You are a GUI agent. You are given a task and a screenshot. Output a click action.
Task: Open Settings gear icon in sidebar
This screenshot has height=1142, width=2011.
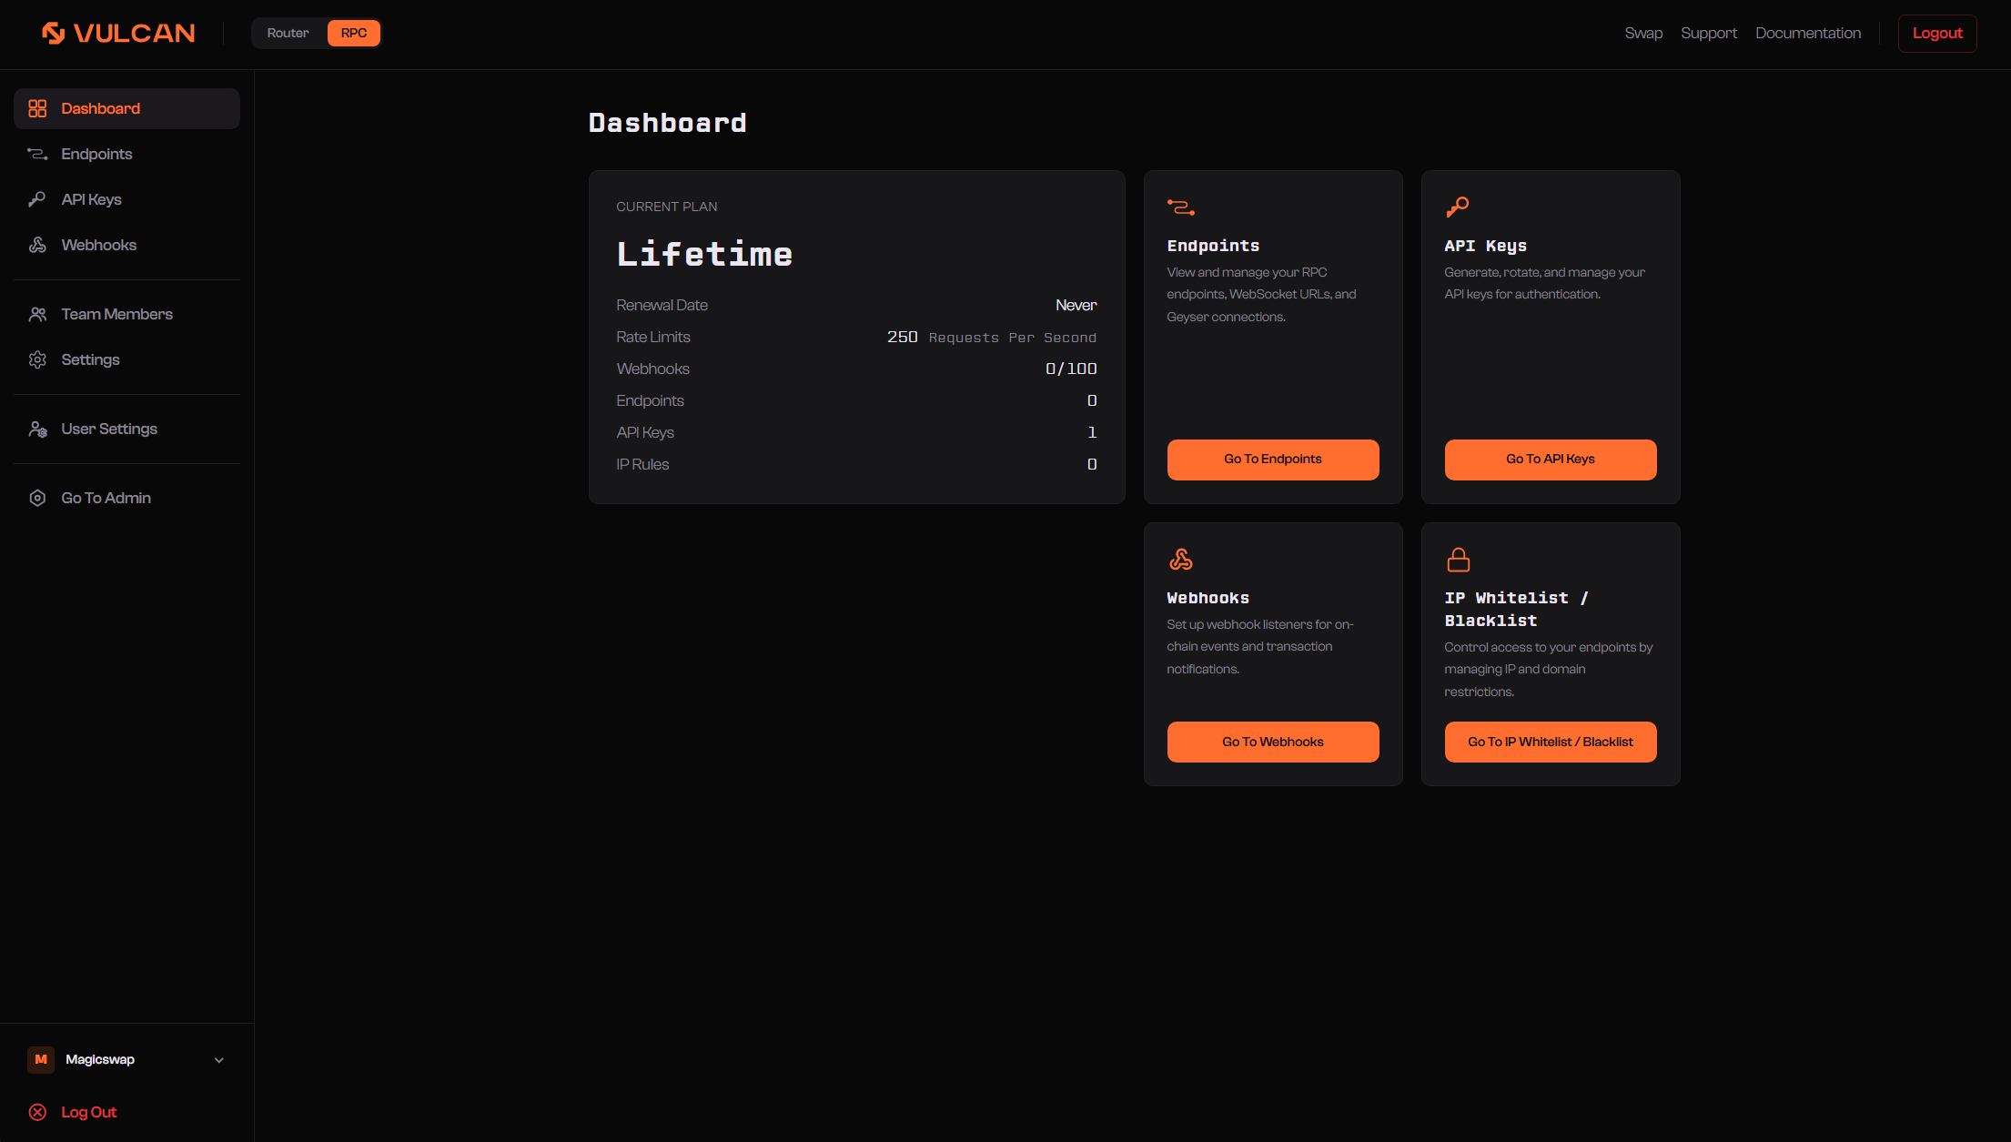[x=37, y=359]
